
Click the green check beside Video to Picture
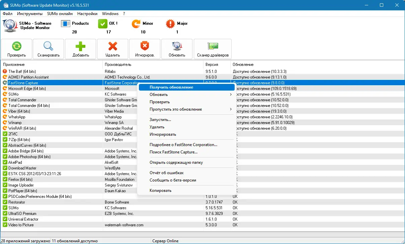click(5, 225)
